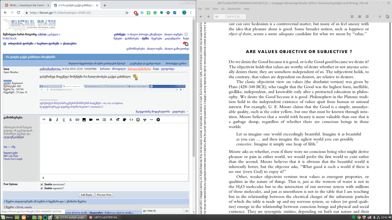Zoom in on the document viewer

pyautogui.click(x=359, y=17)
